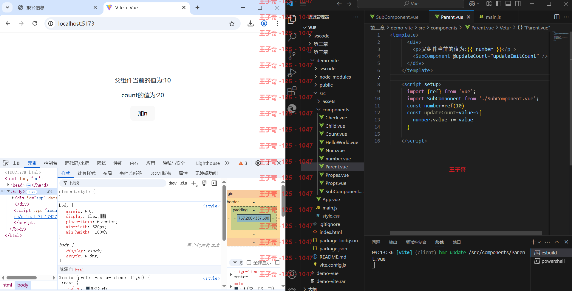
Task: Collapse the components folder in Explorer
Action: 319,109
